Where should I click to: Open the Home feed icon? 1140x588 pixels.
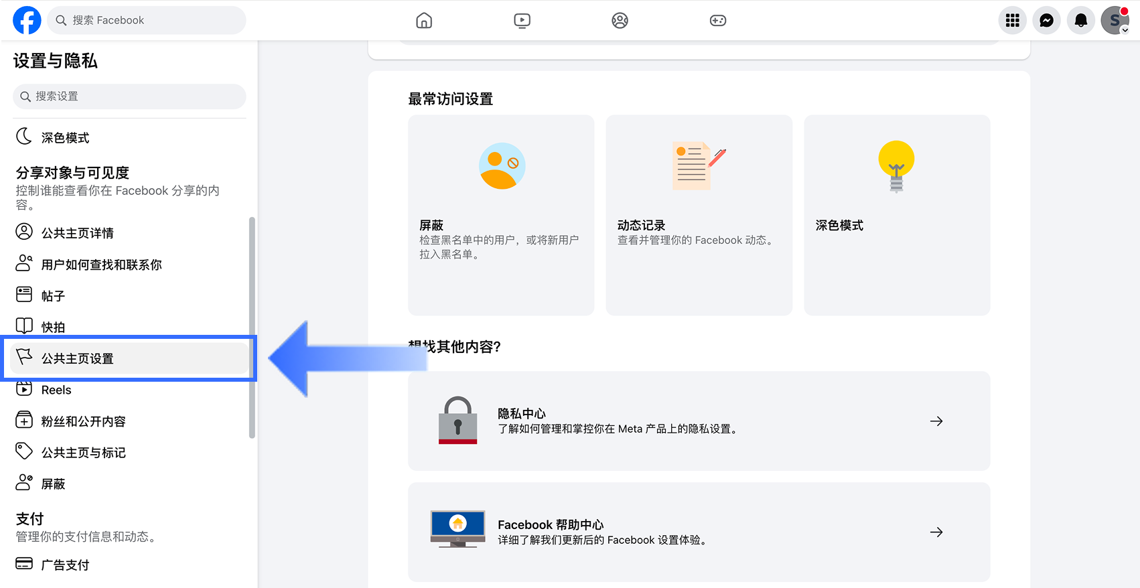(x=424, y=21)
